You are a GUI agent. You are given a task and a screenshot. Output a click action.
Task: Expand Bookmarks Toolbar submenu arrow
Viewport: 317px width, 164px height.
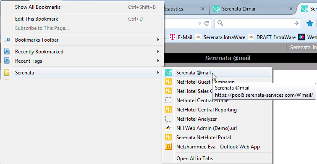click(x=158, y=40)
